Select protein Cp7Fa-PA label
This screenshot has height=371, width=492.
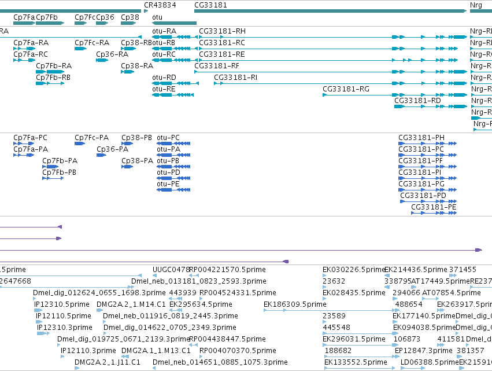31,149
